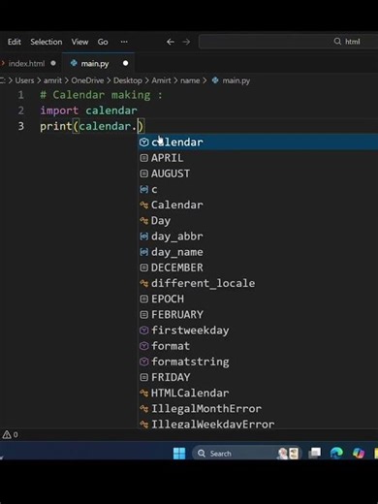
Task: Click the variable icon beside day_name
Action: click(144, 252)
